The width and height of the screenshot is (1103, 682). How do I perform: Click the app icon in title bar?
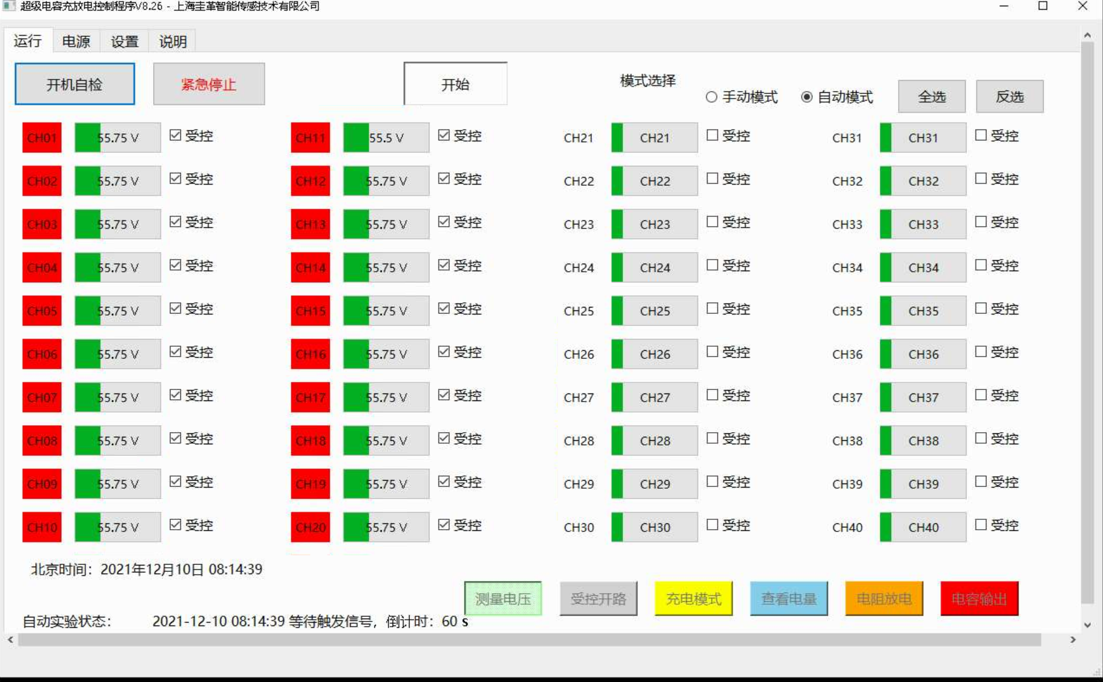coord(9,6)
